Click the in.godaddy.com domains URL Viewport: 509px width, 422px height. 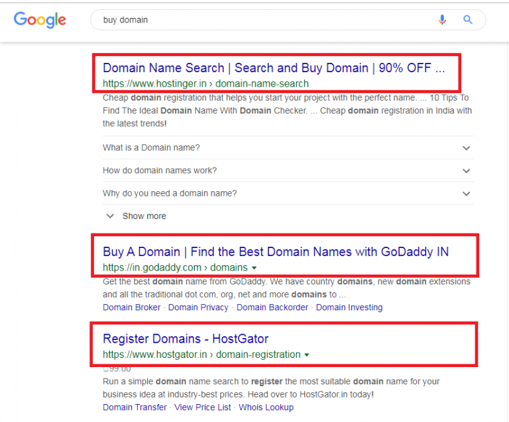coord(175,267)
